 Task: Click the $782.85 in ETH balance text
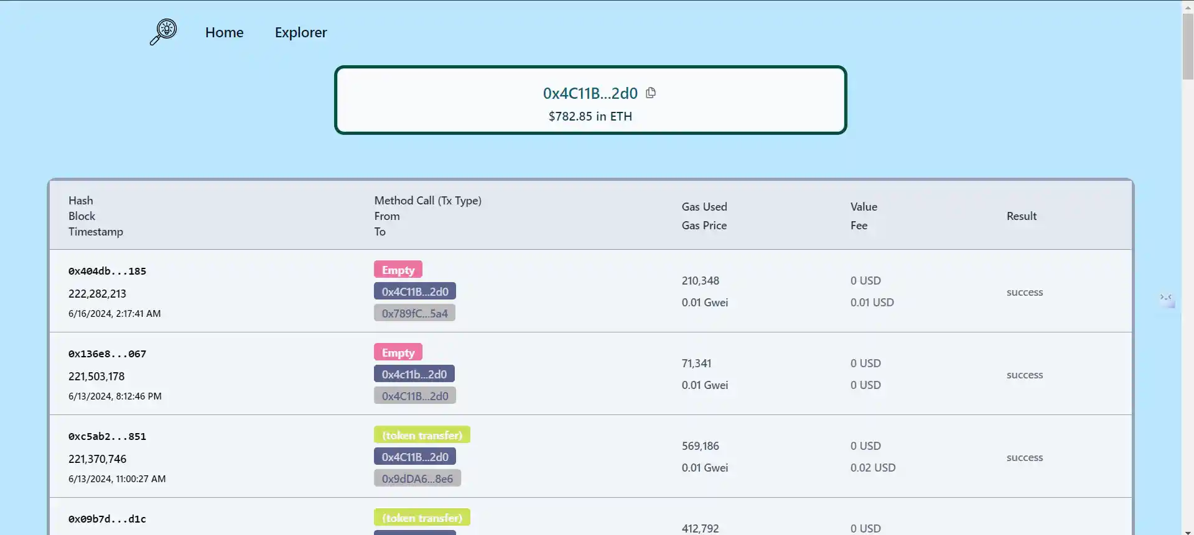pyautogui.click(x=590, y=116)
